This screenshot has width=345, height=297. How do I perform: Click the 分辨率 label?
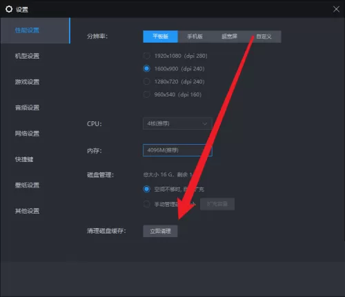[97, 37]
